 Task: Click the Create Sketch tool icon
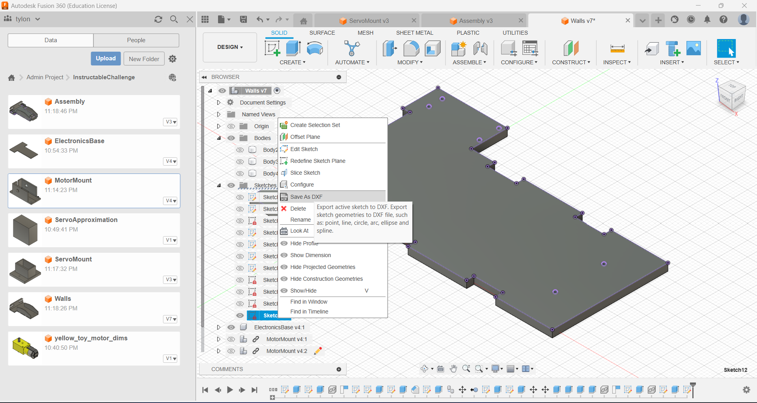pos(272,49)
